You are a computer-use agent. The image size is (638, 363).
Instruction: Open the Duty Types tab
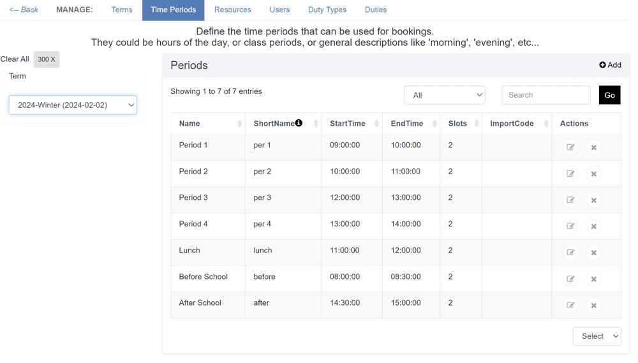click(327, 10)
